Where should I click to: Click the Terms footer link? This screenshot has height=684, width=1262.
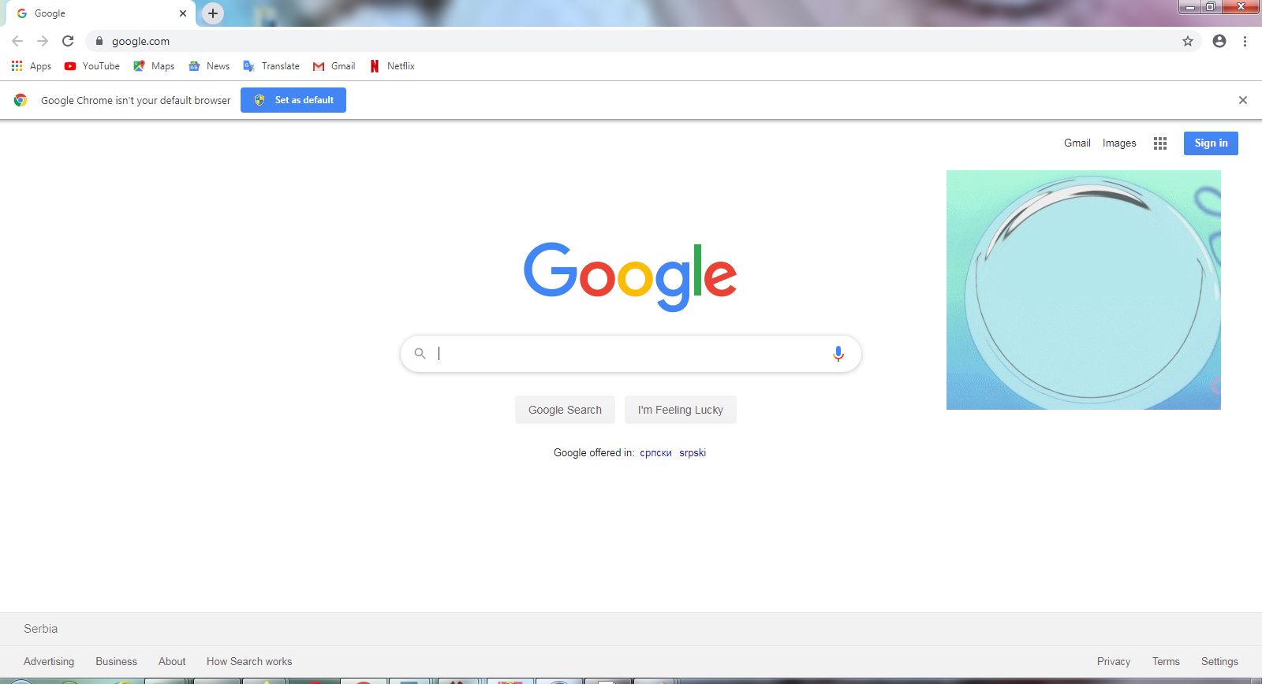[1166, 661]
